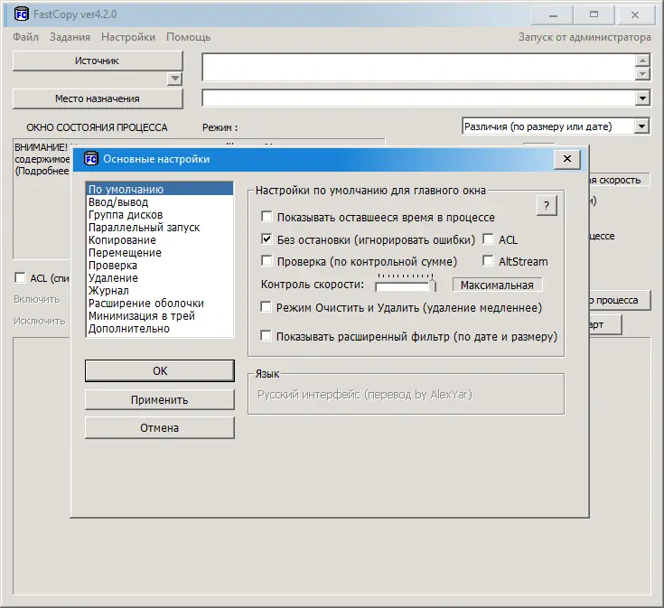Screen dimensions: 664x608
Task: Click the source field scroll down arrow
Action: pos(642,74)
